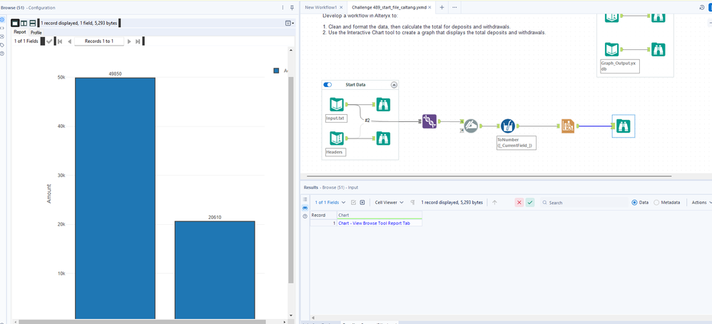Viewport: 712px width, 324px height.
Task: Switch to the New Workflow1 tab
Action: [320, 7]
